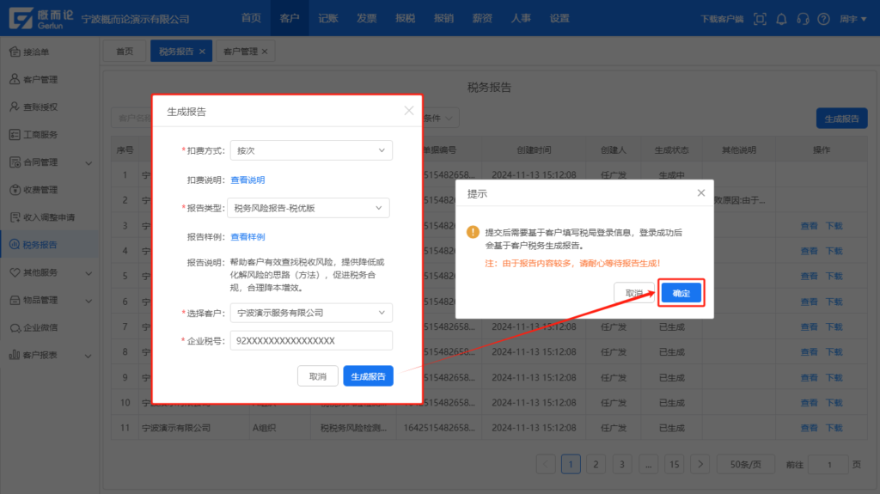Viewport: 880px width, 494px height.
Task: Go to 客户 in top navigation
Action: (290, 18)
